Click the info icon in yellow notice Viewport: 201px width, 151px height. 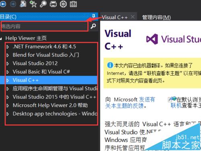point(110,65)
